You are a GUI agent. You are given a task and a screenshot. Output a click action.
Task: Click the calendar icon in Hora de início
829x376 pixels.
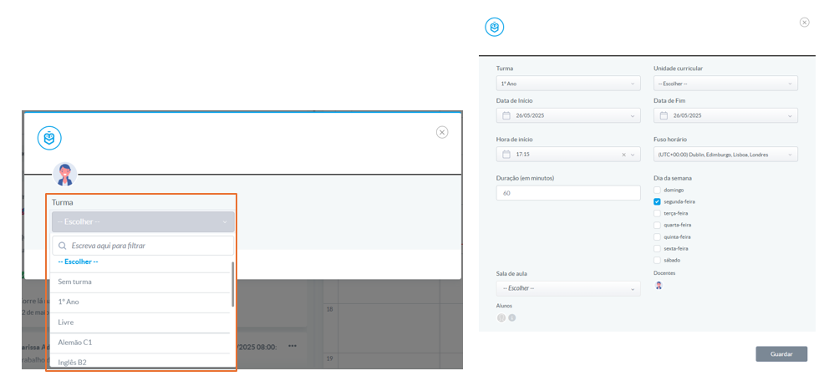[x=506, y=155]
